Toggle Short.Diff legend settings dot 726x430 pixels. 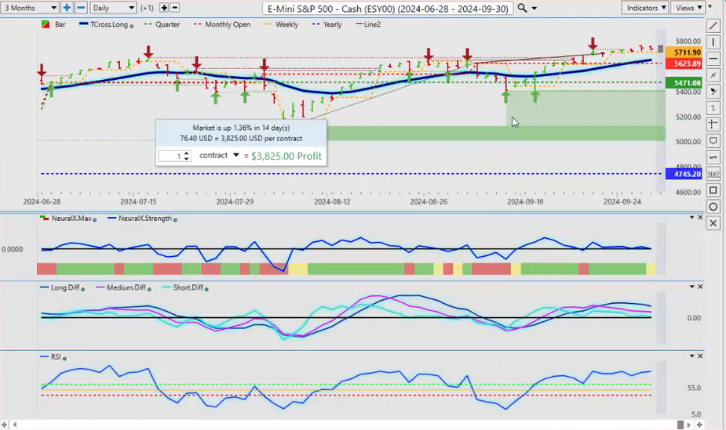click(206, 289)
